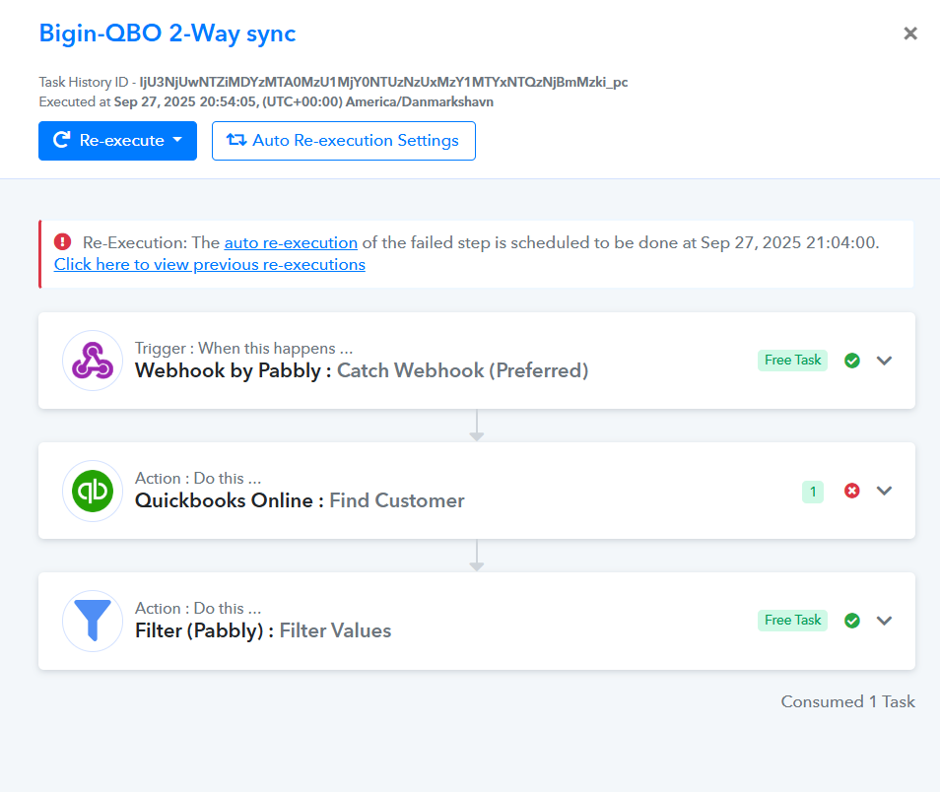Expand the Webhook by Pabbly step
Viewport: 940px width, 792px height.
(884, 361)
